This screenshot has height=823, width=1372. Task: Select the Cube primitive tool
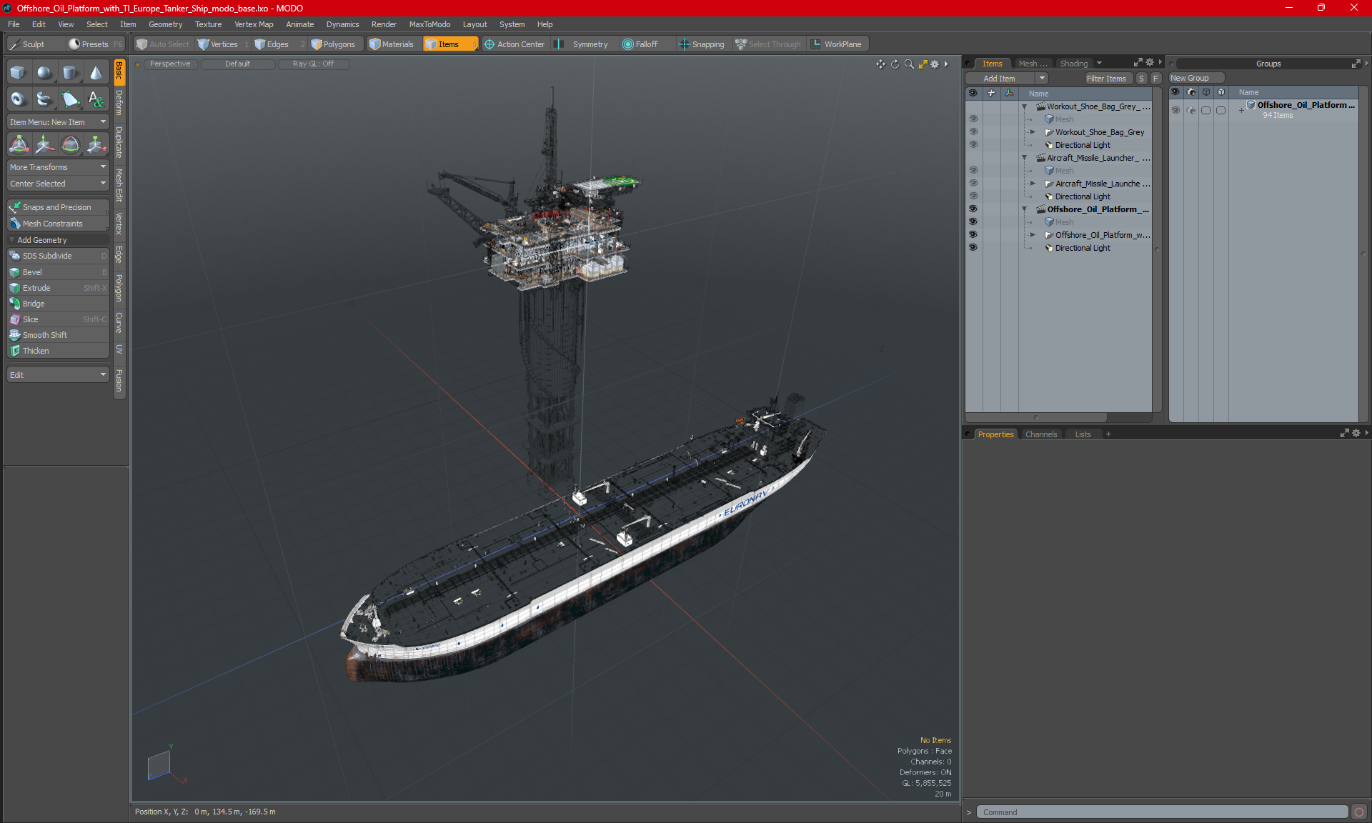tap(18, 72)
